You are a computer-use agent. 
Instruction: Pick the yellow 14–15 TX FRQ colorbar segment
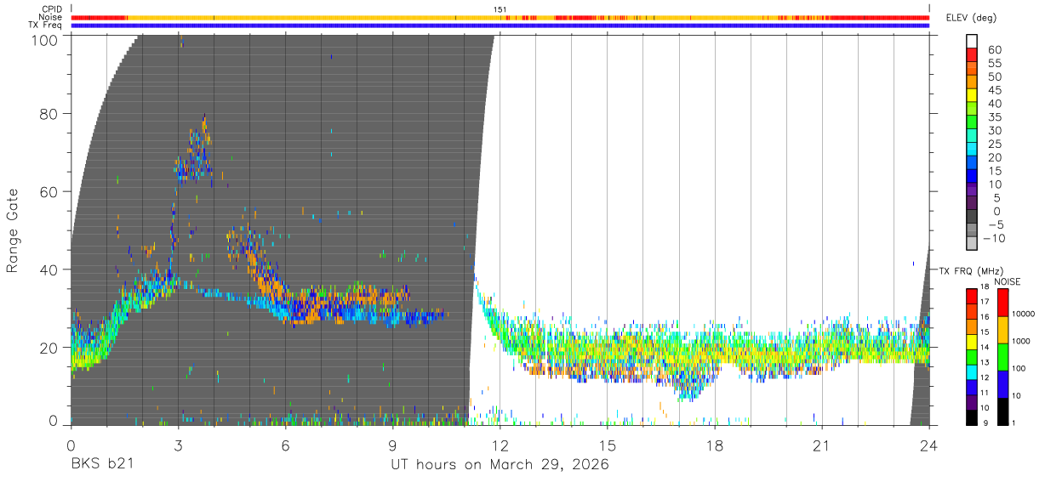coord(972,342)
